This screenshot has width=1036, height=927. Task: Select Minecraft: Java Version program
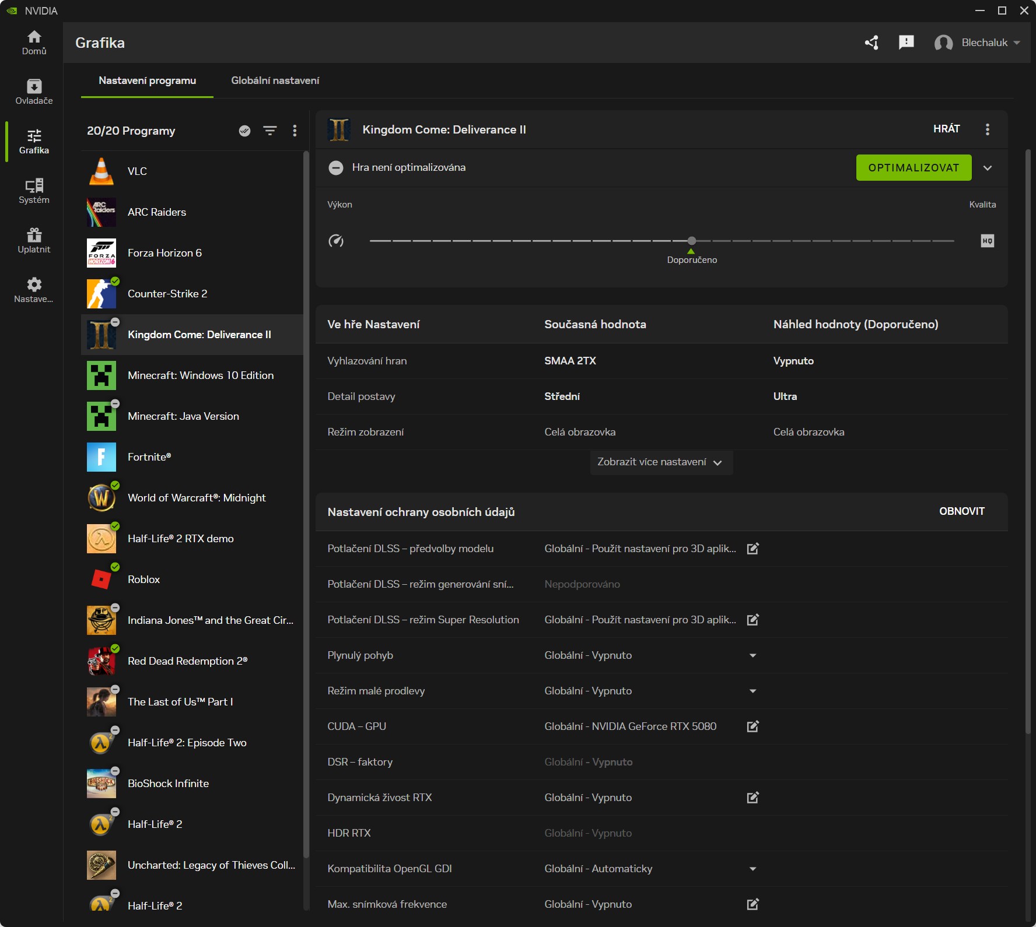coord(192,416)
